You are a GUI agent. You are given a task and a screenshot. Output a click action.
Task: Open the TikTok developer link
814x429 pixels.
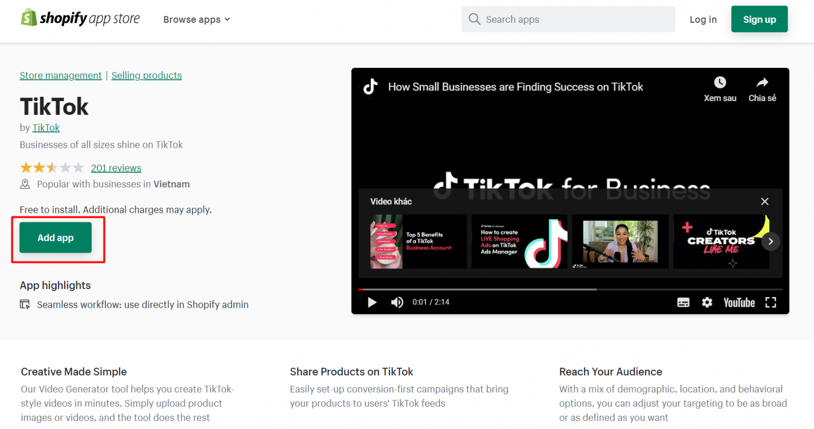[x=46, y=128]
